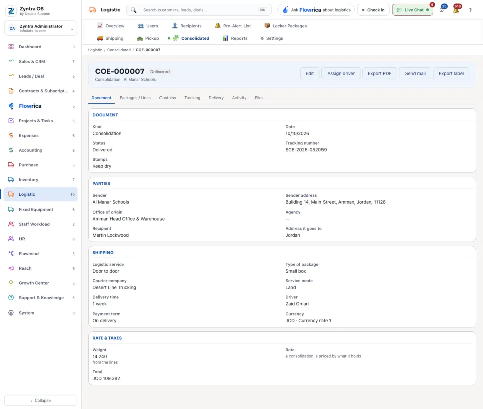Open the Pre-Alert List menu item
483x409 pixels.
[232, 26]
